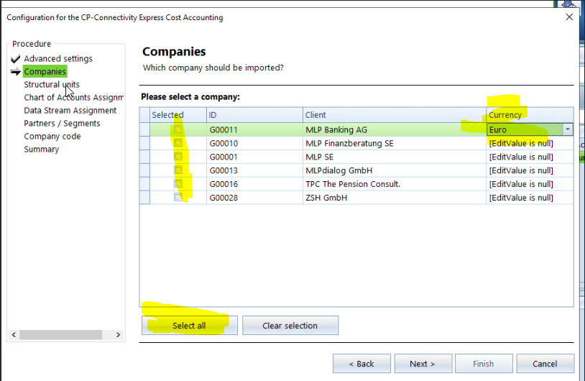
Task: Open Advanced settings procedure step
Action: pos(57,59)
